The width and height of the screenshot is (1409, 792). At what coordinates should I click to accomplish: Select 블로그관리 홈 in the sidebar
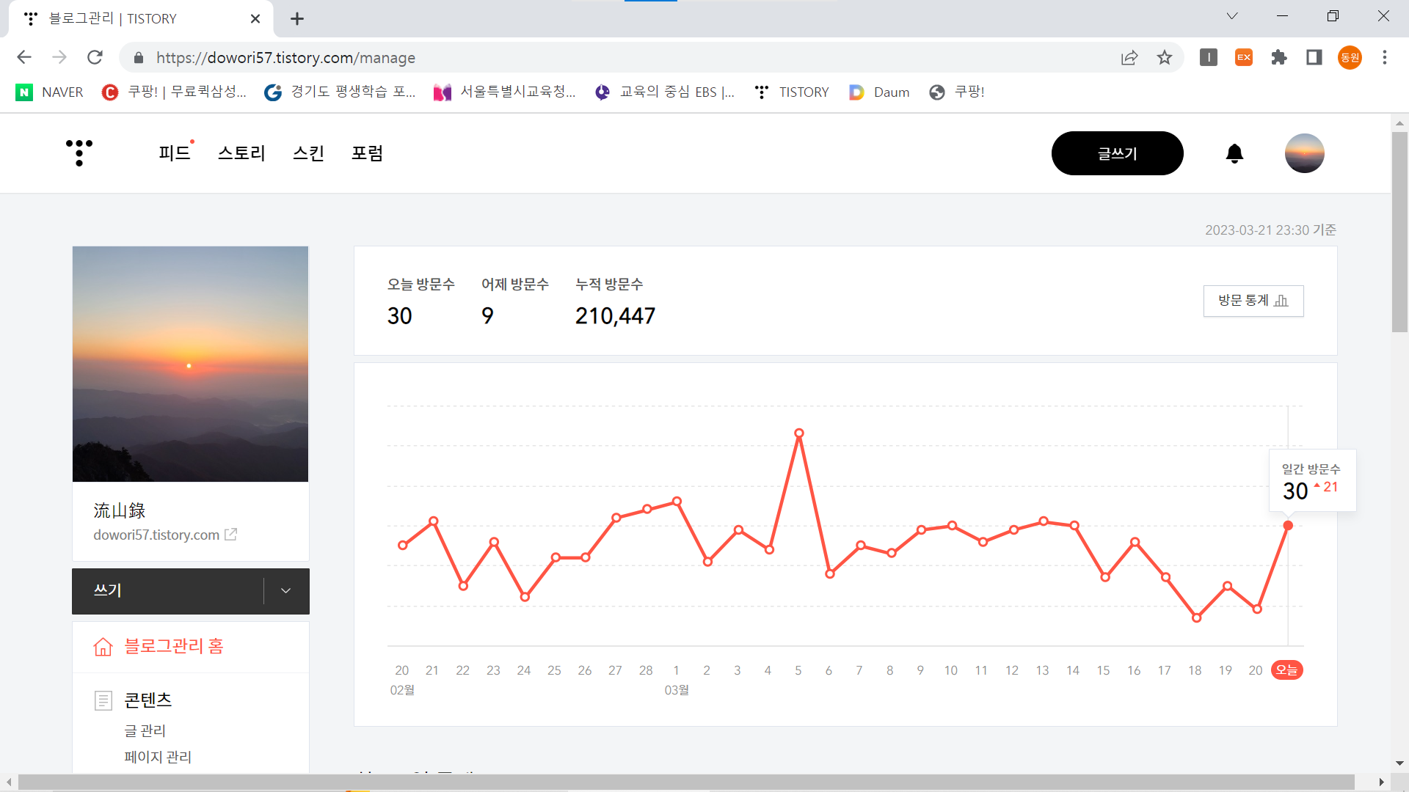click(x=173, y=646)
